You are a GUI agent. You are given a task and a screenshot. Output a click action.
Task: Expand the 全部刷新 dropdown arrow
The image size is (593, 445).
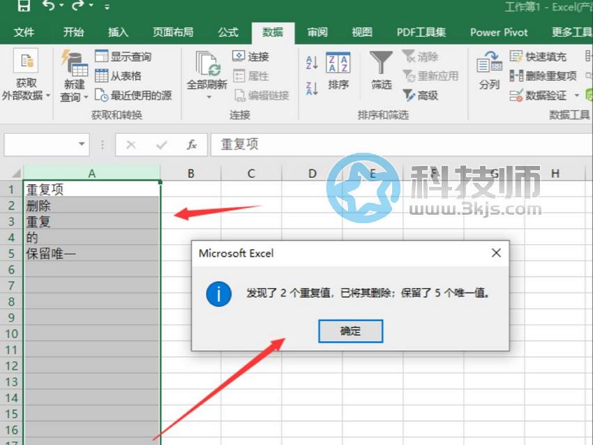click(209, 98)
